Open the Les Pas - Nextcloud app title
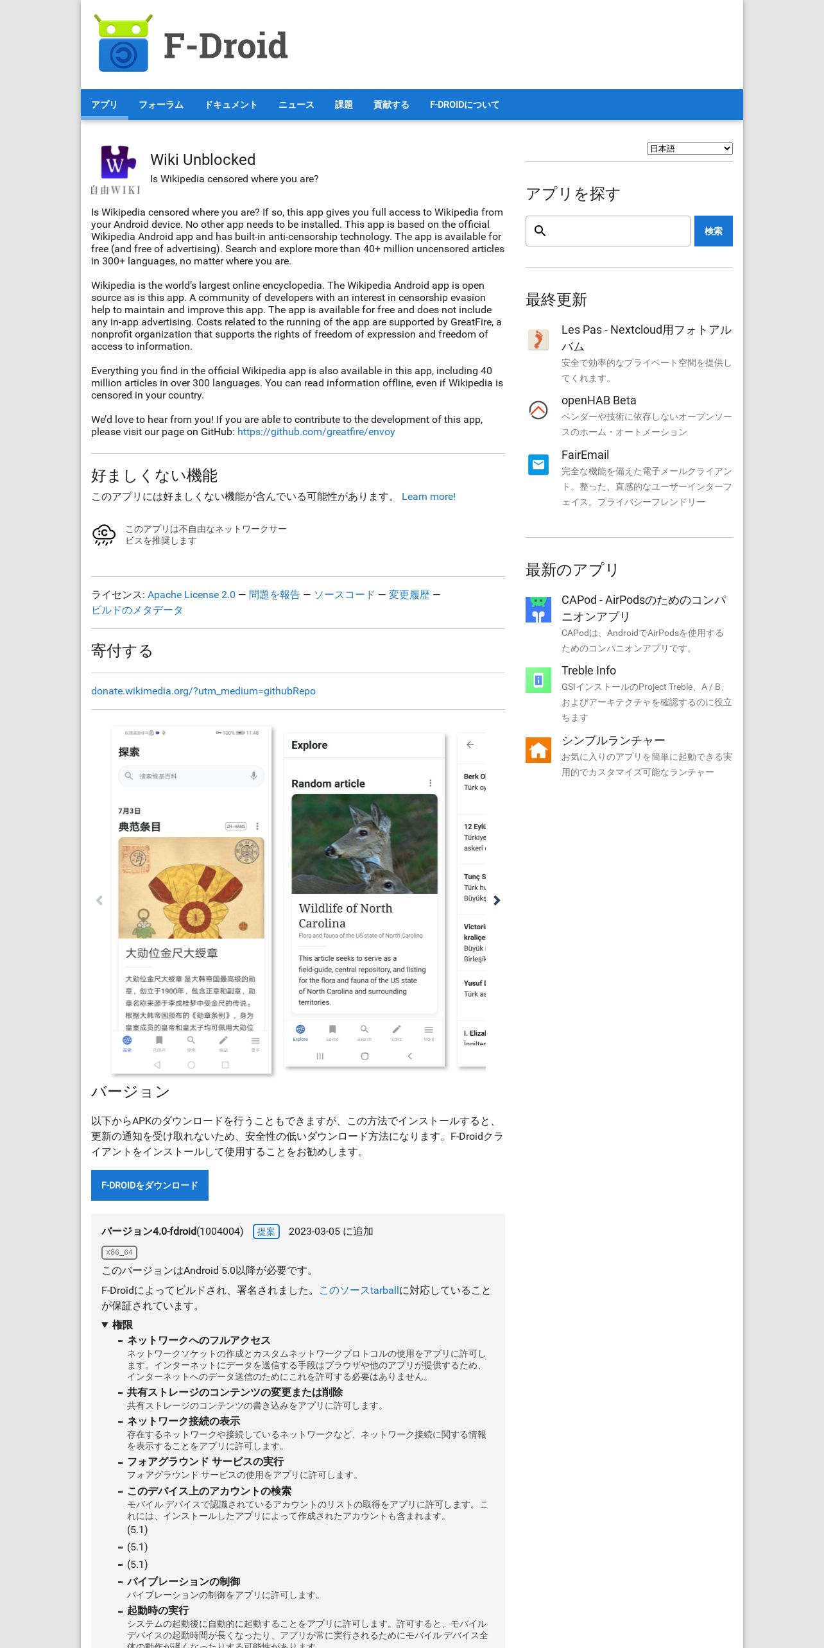 [646, 338]
